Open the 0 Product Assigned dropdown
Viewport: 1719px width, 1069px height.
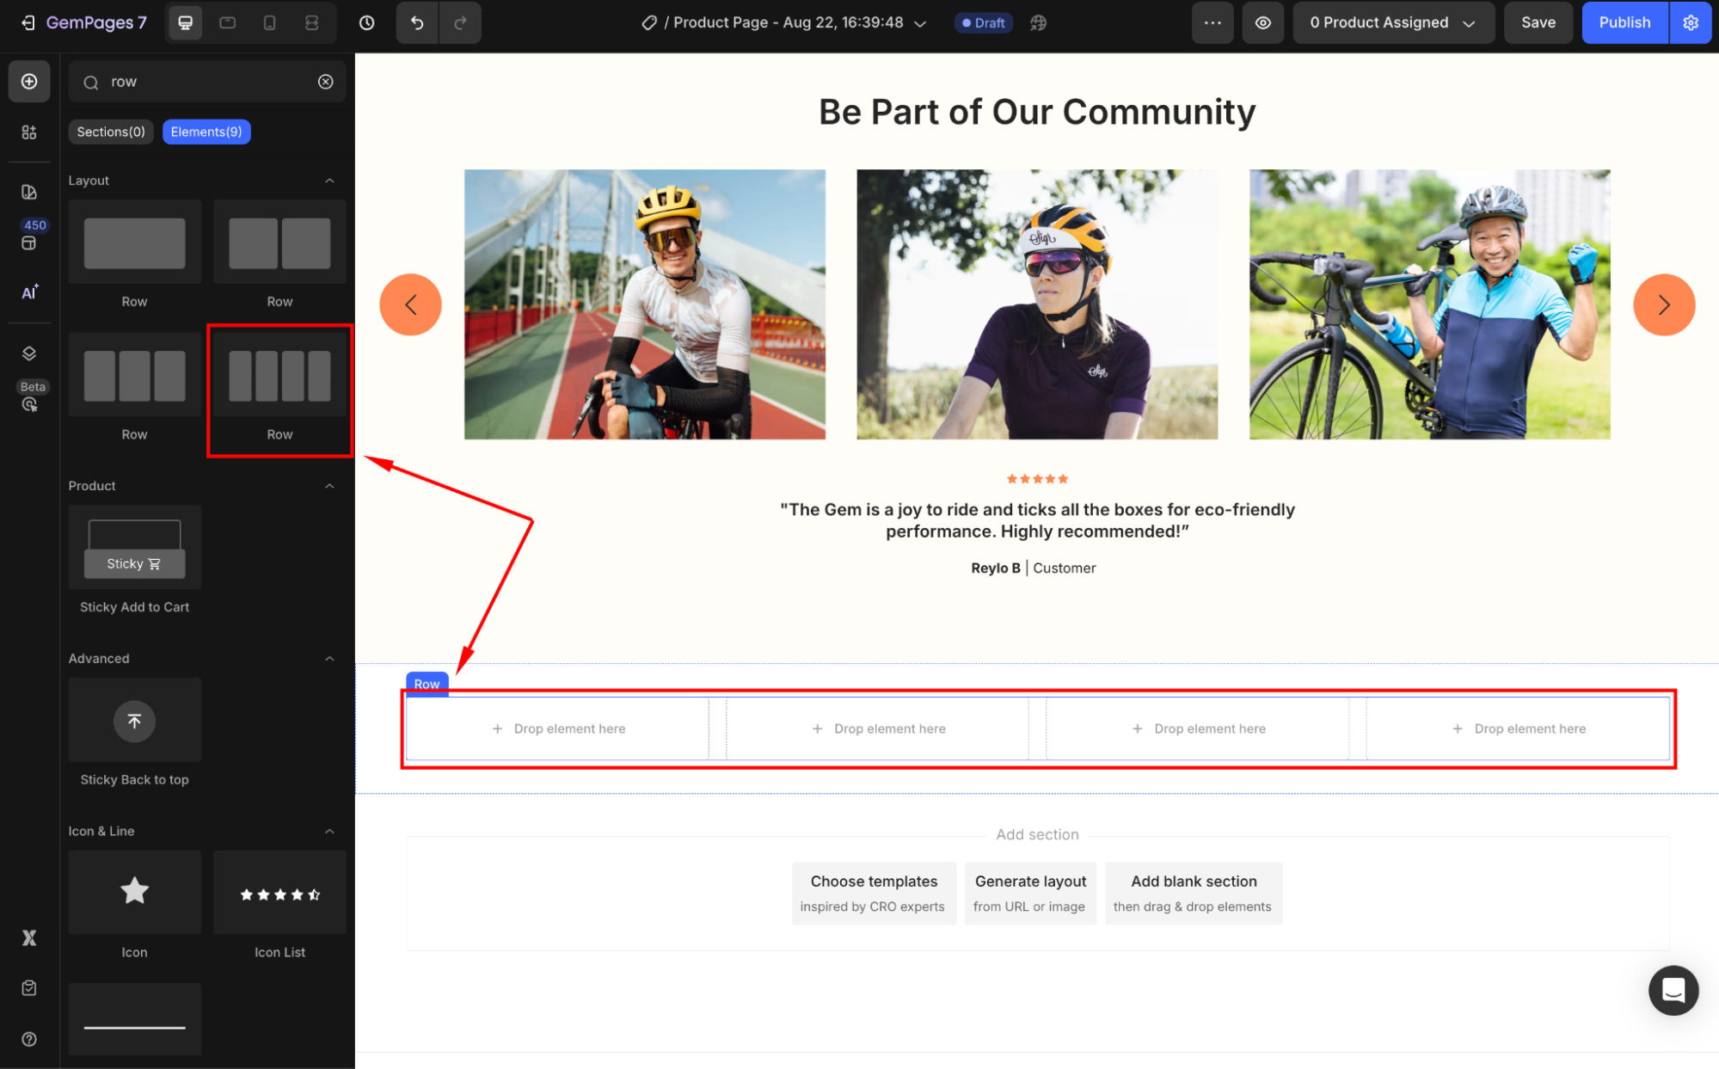click(1392, 23)
